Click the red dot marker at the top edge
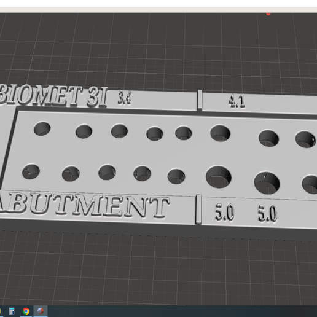 (x=268, y=14)
